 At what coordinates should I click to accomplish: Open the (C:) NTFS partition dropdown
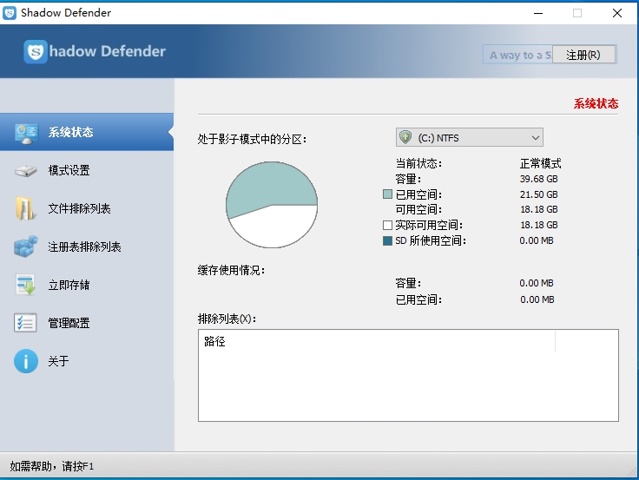tap(470, 138)
